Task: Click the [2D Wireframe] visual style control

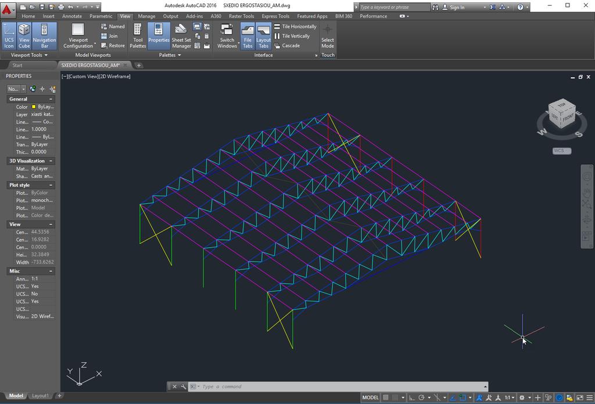Action: click(115, 77)
